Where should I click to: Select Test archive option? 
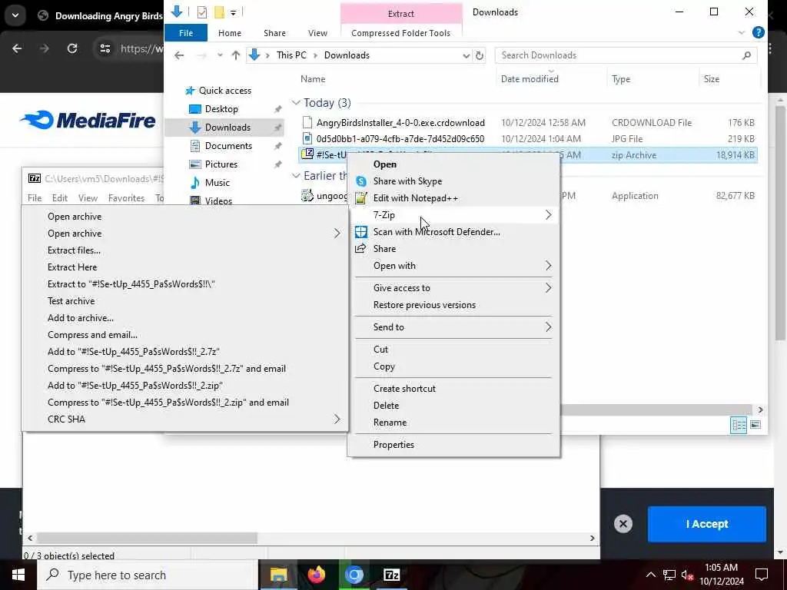pos(71,301)
